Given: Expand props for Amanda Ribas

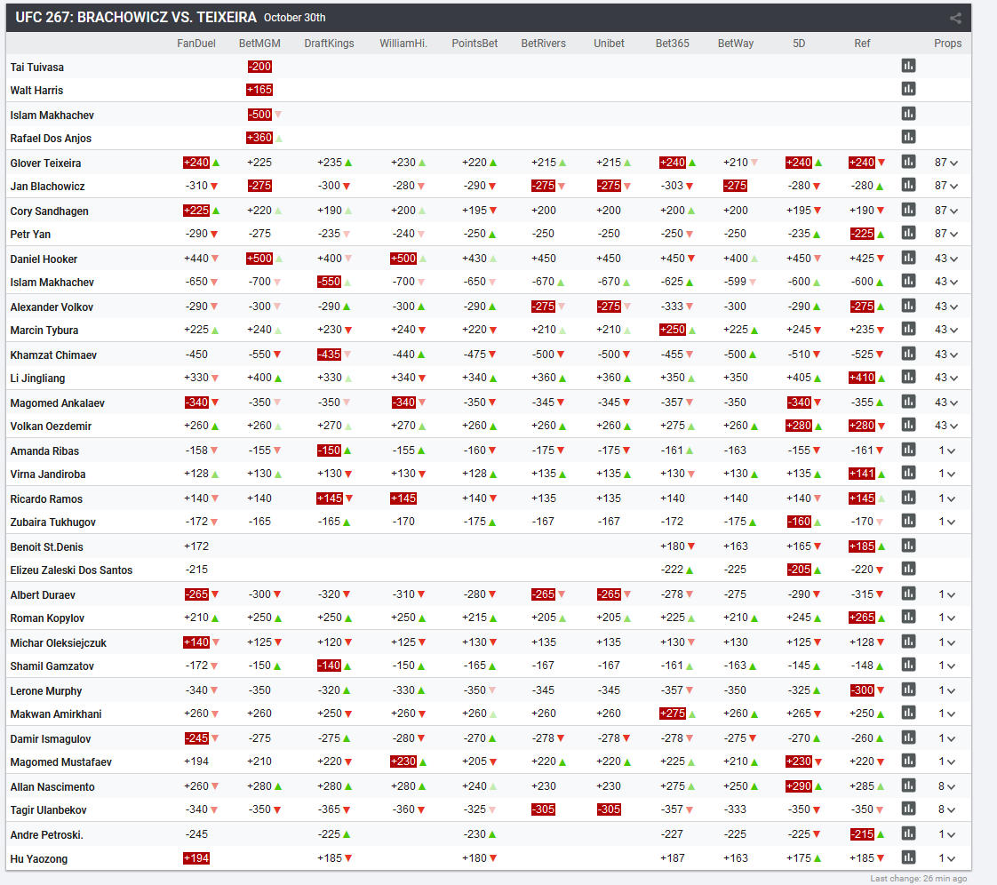Looking at the screenshot, I should point(946,450).
